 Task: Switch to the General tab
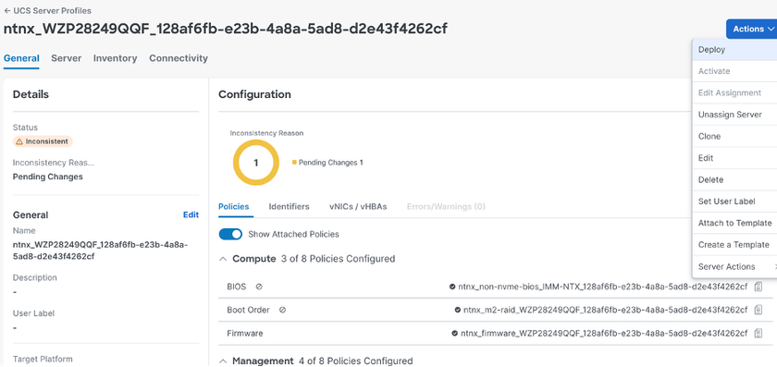click(x=21, y=58)
